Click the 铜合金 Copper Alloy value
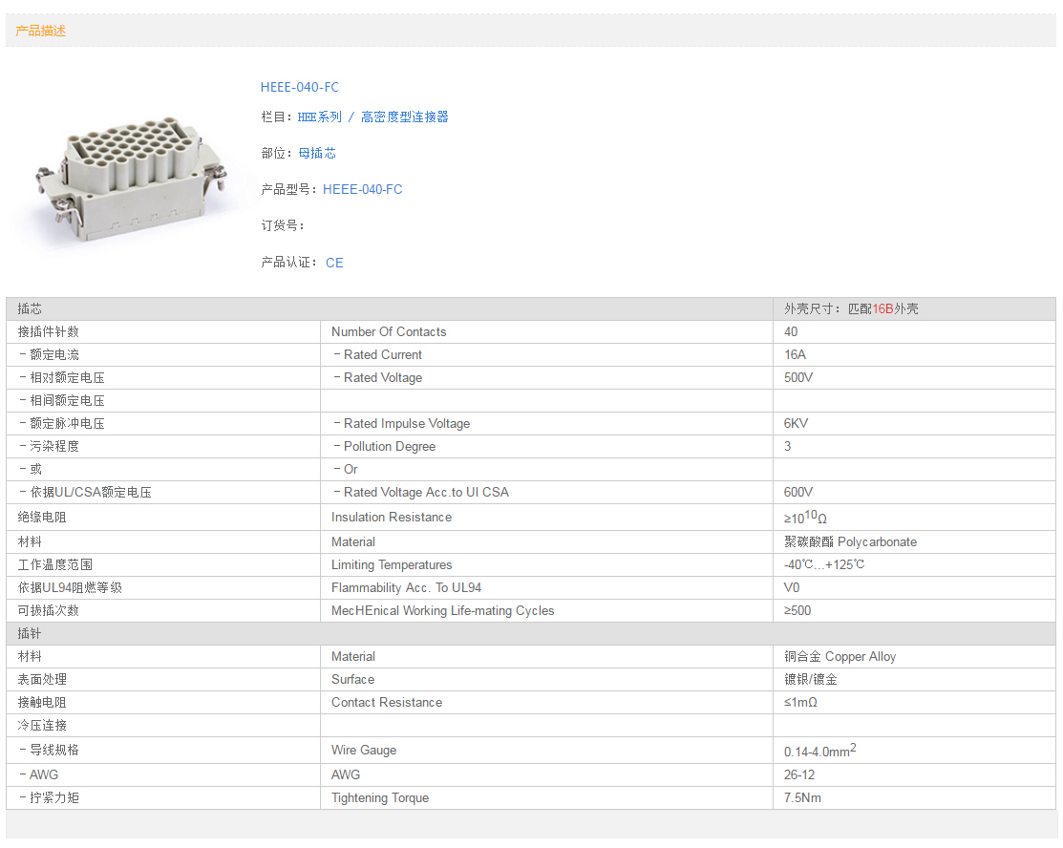 coord(840,656)
